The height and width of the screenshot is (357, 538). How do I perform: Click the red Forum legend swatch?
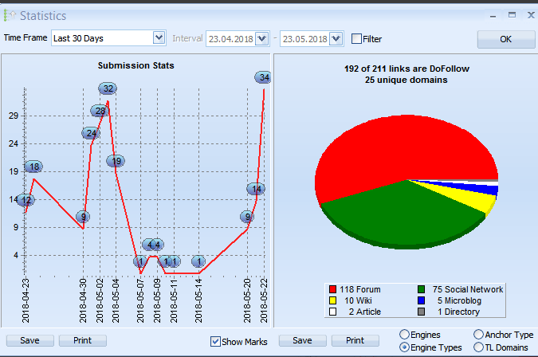333,289
